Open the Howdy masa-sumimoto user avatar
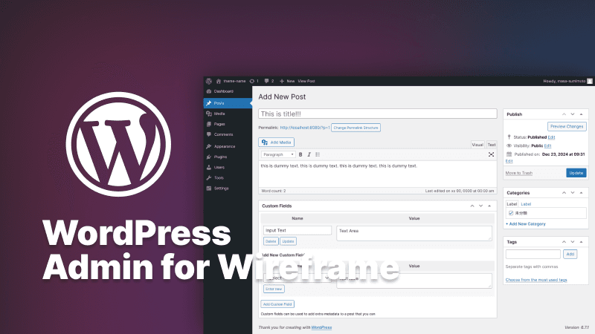Viewport: 595px width, 334px height. (590, 81)
